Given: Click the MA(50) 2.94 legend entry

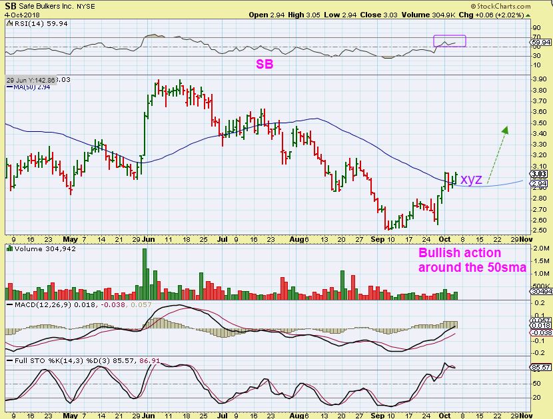Looking at the screenshot, I should pyautogui.click(x=28, y=87).
